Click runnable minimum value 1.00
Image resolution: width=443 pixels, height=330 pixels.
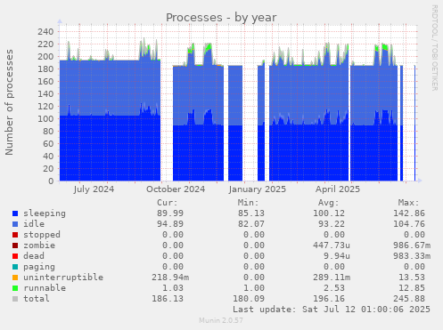coord(254,288)
